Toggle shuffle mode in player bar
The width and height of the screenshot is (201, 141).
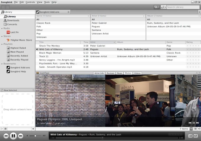coord(190,136)
